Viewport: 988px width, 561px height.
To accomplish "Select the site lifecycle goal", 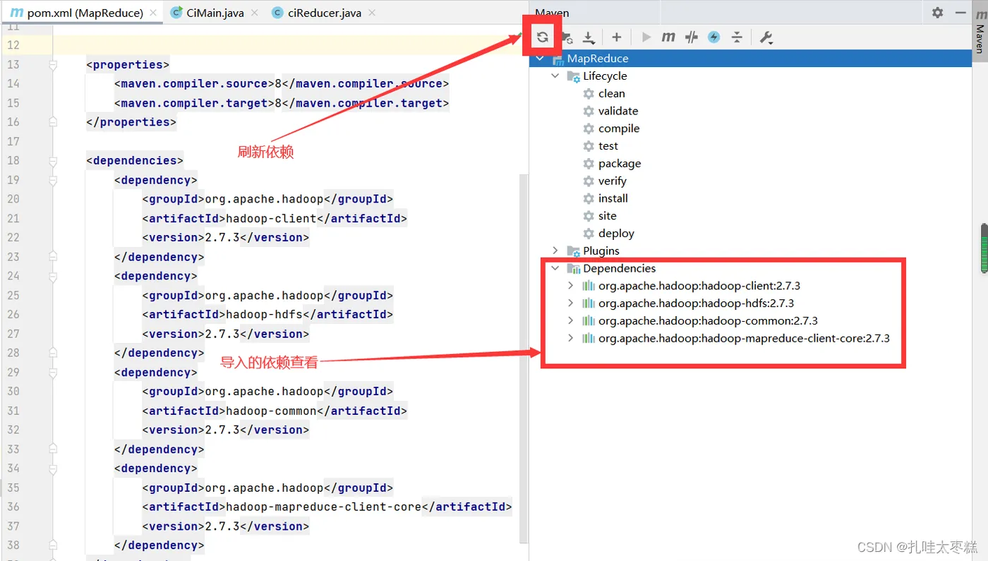I will pyautogui.click(x=607, y=216).
